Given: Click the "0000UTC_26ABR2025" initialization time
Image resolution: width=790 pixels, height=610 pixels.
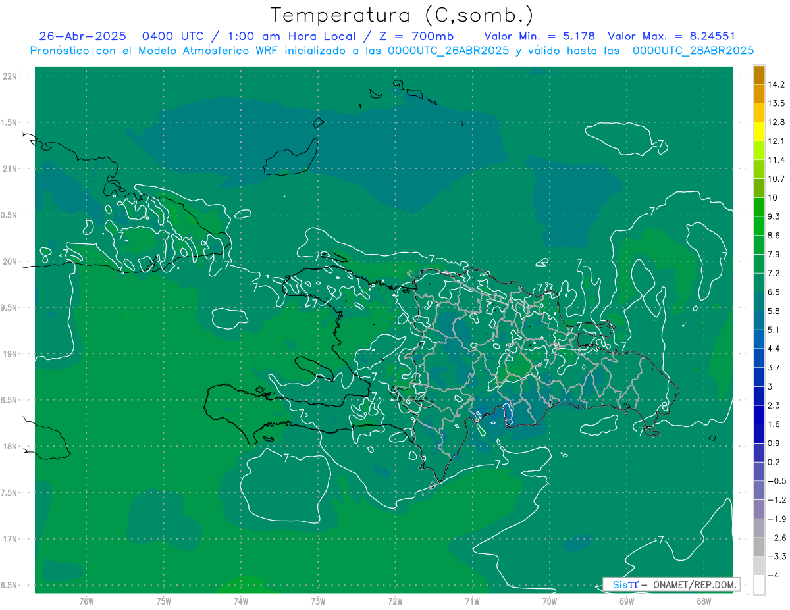Looking at the screenshot, I should coord(448,50).
